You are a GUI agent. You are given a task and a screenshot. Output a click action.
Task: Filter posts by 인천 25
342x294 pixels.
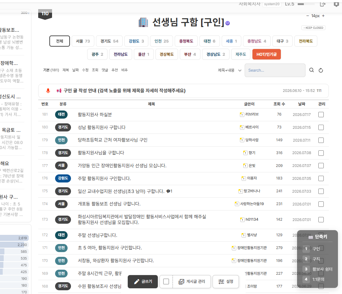click(x=162, y=41)
